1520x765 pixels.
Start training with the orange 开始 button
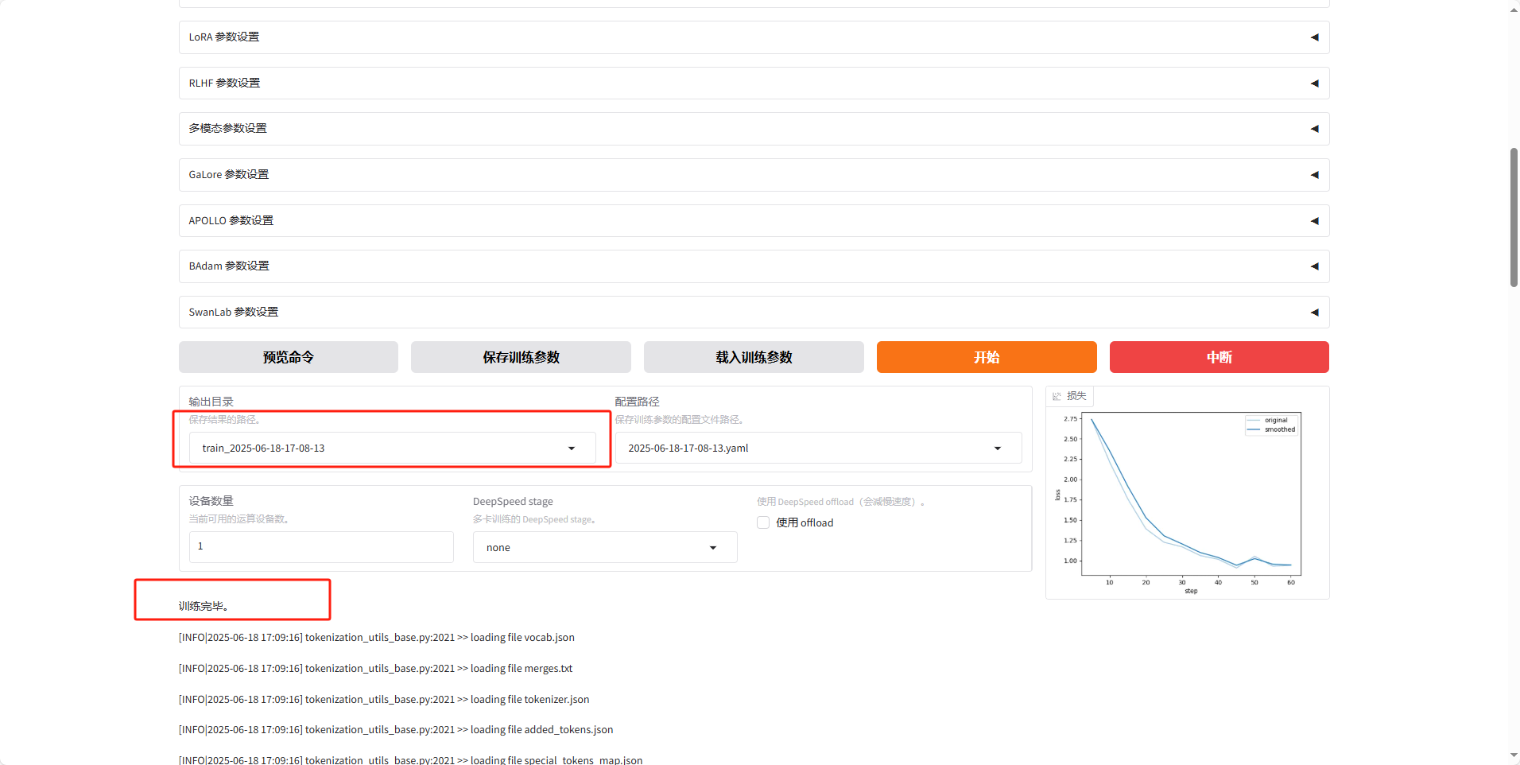987,357
